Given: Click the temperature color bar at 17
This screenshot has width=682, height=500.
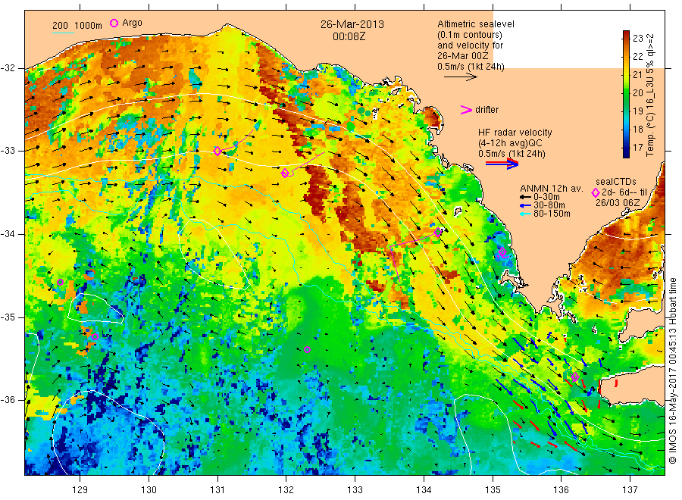Looking at the screenshot, I should tap(627, 148).
